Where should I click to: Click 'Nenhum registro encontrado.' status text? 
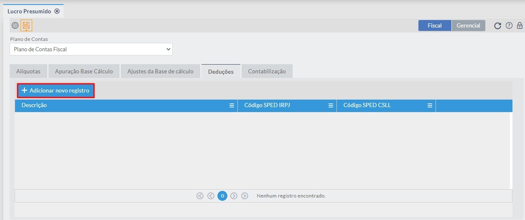pos(291,196)
